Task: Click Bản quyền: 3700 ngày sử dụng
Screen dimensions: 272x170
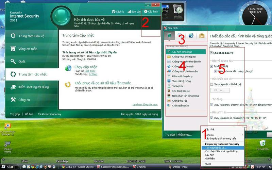Action: (139, 114)
